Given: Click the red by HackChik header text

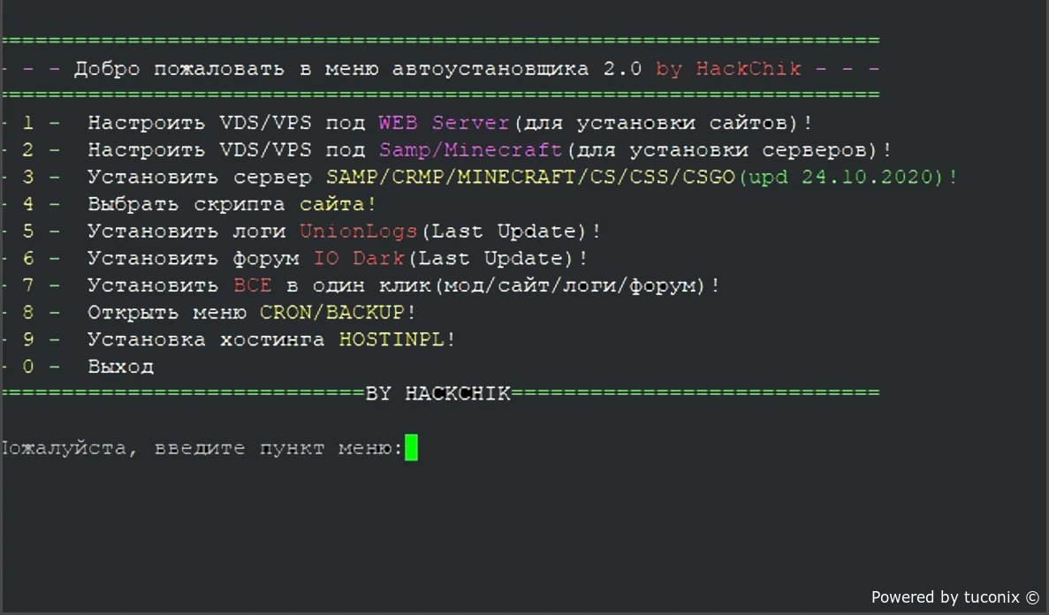Looking at the screenshot, I should click(x=728, y=69).
